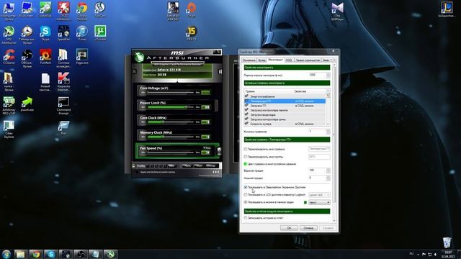This screenshot has width=461, height=259.
Task: Open the Skype desktop shortcut
Action: tap(45, 33)
